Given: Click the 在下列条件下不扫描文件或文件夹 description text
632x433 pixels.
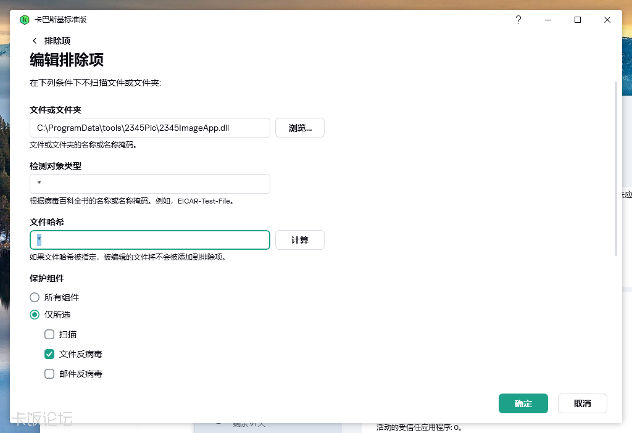Looking at the screenshot, I should (x=95, y=83).
